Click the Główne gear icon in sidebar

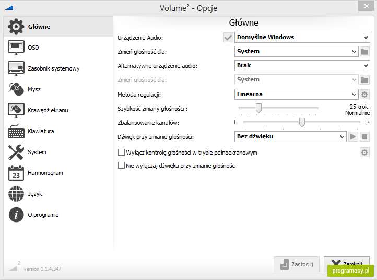[16, 27]
